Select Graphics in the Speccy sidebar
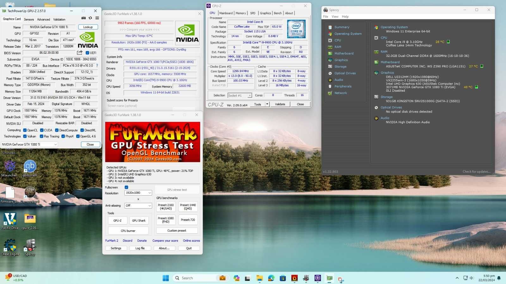The image size is (506, 284). pyautogui.click(x=341, y=60)
